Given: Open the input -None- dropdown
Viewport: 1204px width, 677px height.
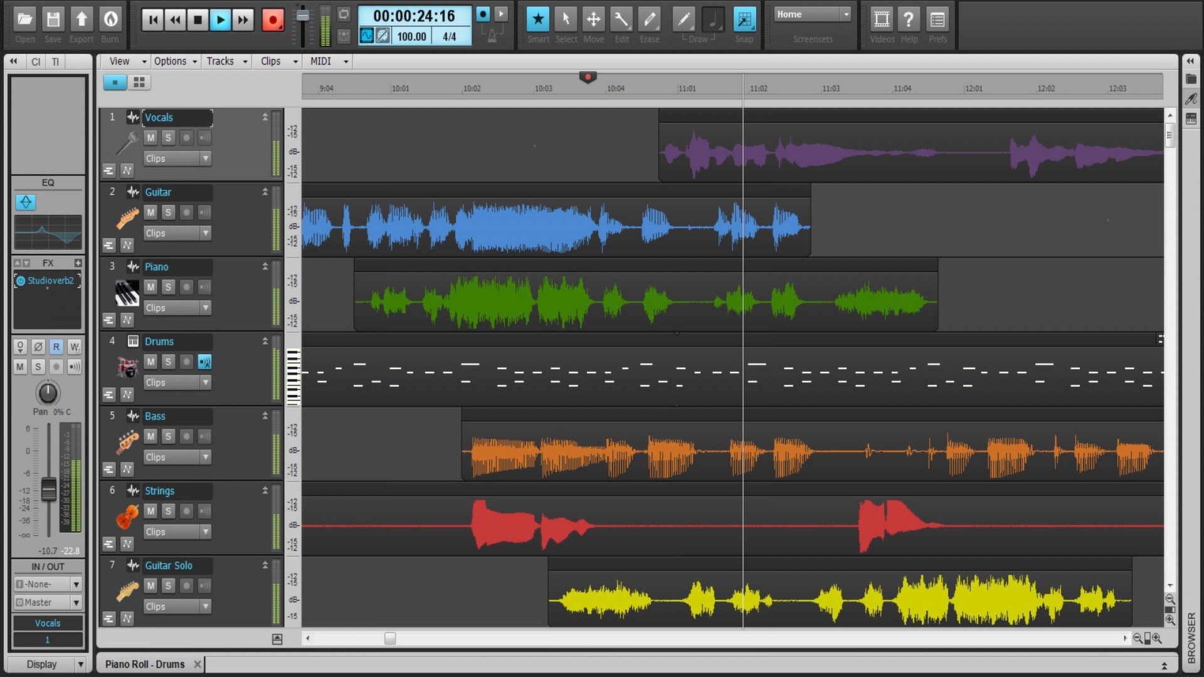Looking at the screenshot, I should coord(48,584).
